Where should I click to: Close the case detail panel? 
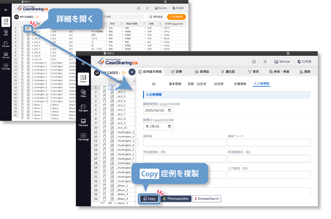click(132, 72)
